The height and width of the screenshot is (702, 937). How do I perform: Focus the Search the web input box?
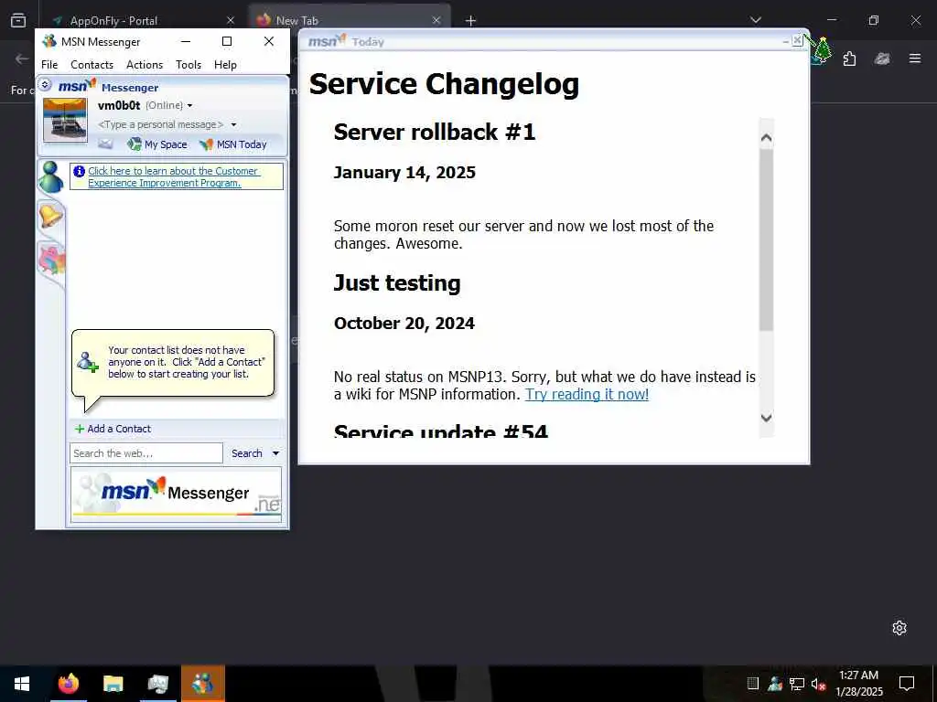tap(146, 453)
